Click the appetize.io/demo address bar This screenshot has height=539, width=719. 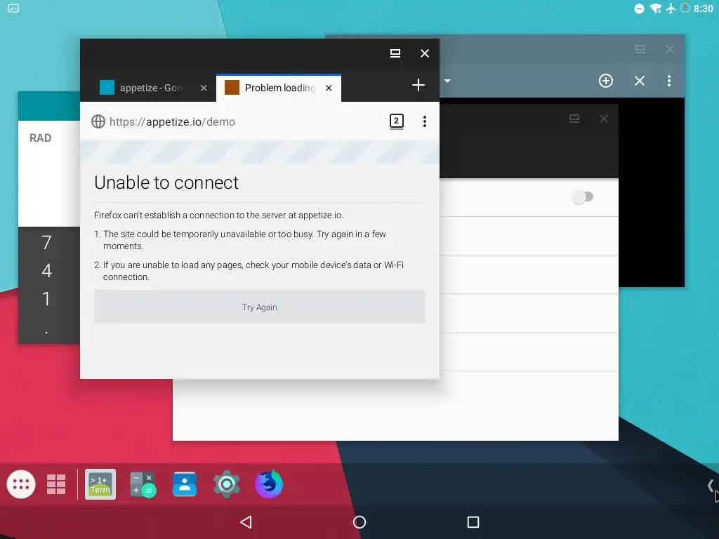click(173, 121)
